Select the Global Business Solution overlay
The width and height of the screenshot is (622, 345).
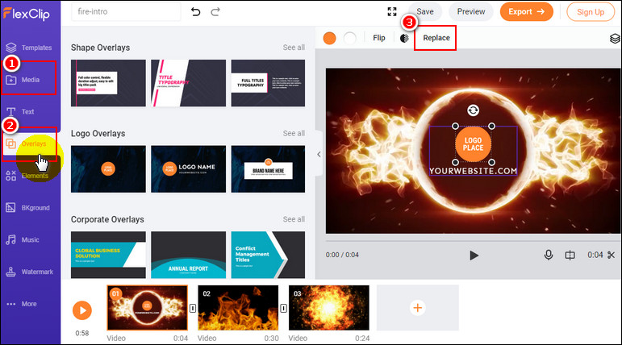[108, 255]
